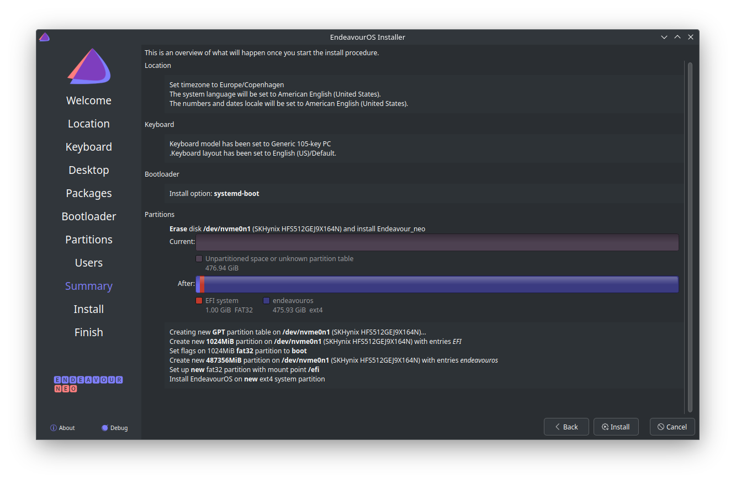
Task: Click the endeavouros blue legend square
Action: click(x=266, y=301)
